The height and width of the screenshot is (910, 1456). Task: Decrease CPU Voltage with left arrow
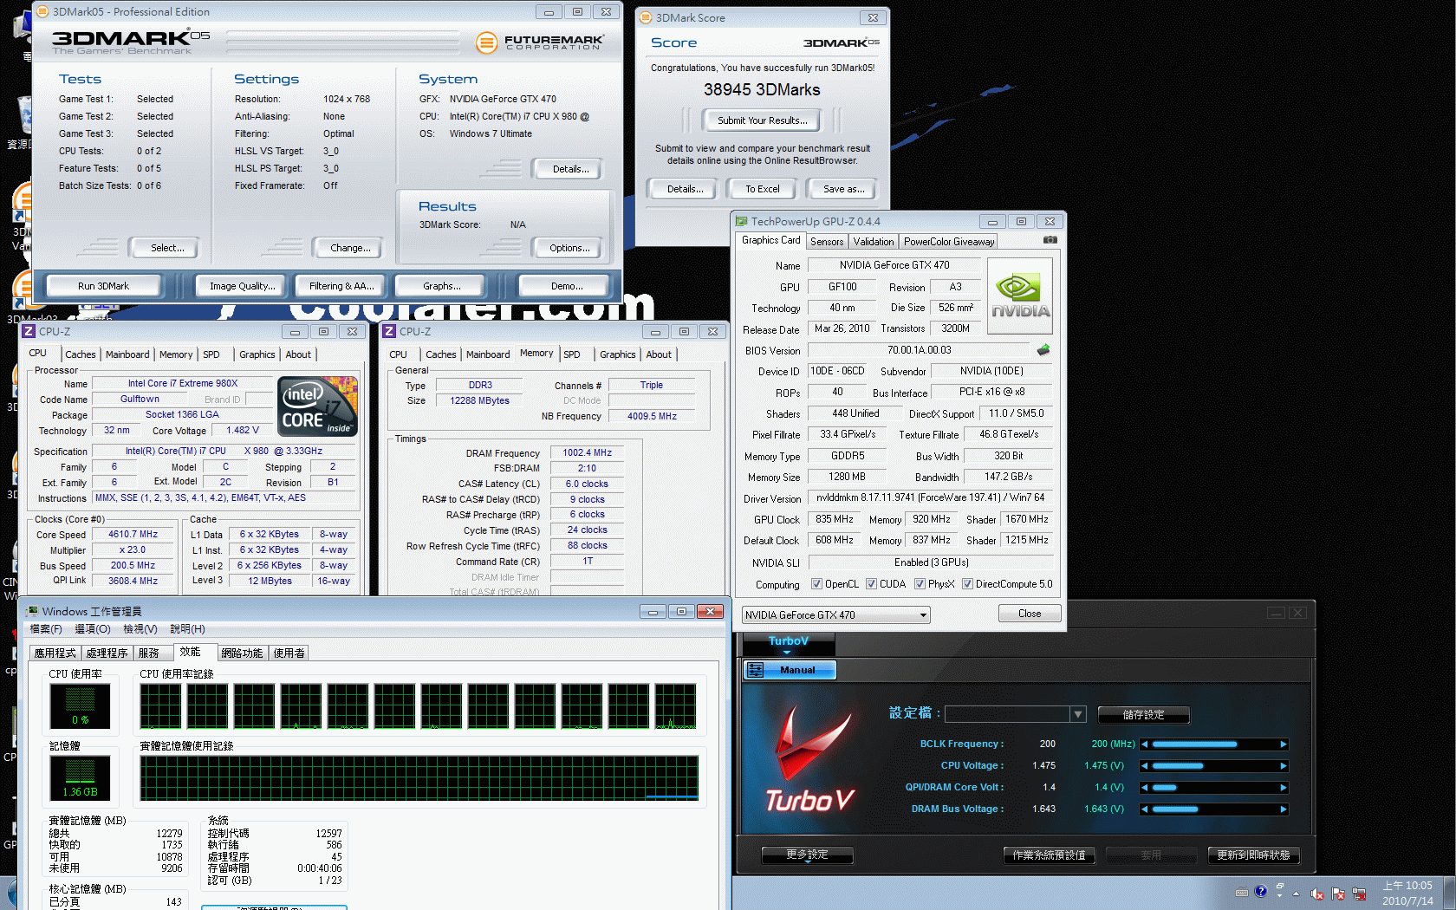1145,766
